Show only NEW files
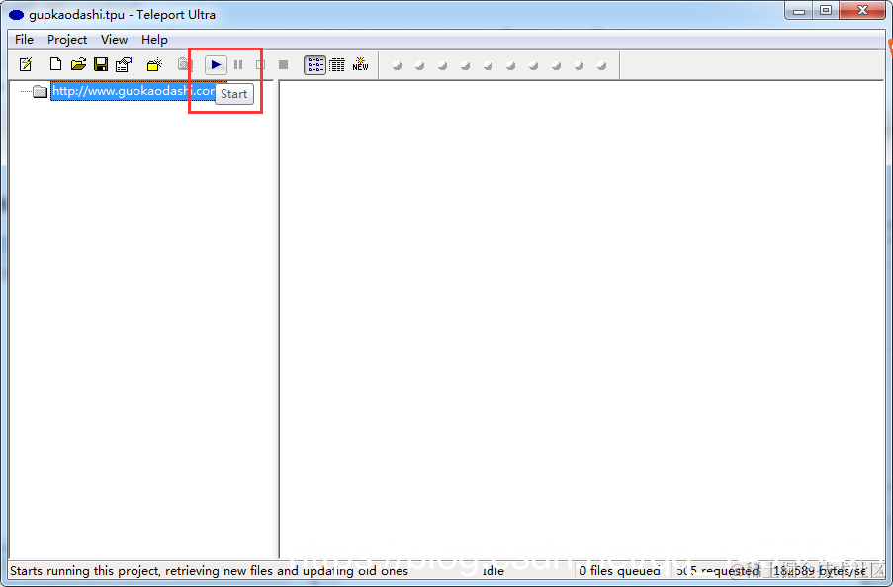The image size is (893, 587). tap(361, 64)
